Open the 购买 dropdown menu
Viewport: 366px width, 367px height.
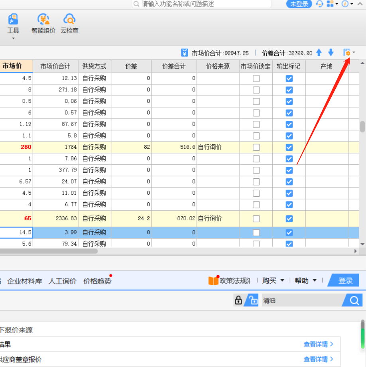tap(273, 280)
